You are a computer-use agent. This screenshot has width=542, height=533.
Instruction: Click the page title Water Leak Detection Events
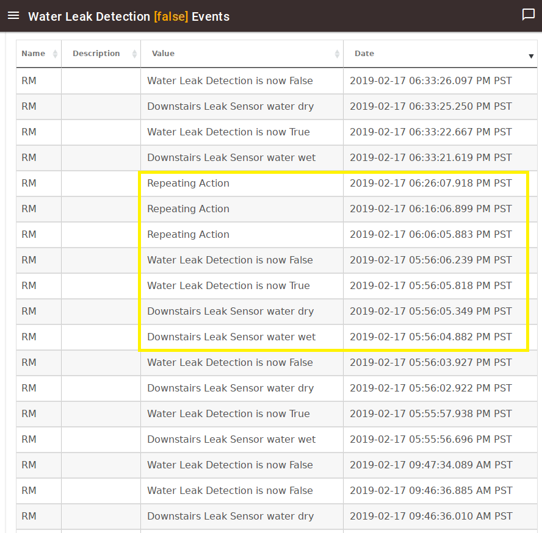pos(129,16)
